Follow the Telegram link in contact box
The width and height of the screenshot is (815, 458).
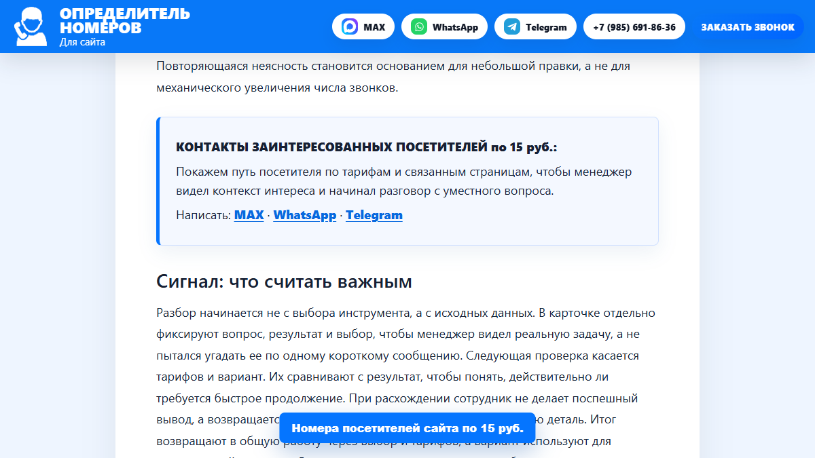[x=374, y=215]
